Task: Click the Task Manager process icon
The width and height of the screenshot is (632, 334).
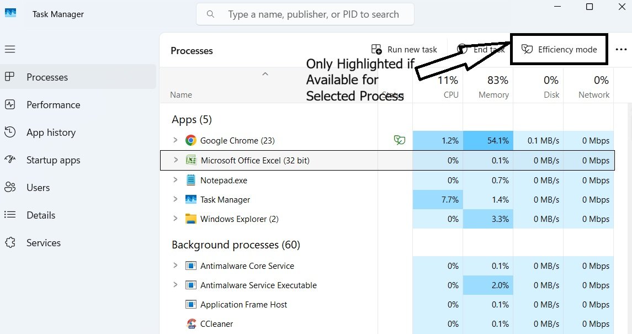Action: coord(190,199)
